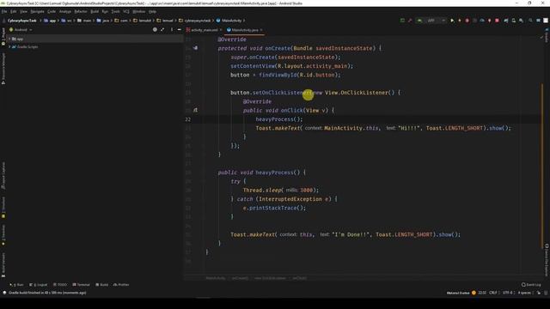The width and height of the screenshot is (550, 309).
Task: Click the 'java' breadcrumb in navigation bar
Action: 103,21
